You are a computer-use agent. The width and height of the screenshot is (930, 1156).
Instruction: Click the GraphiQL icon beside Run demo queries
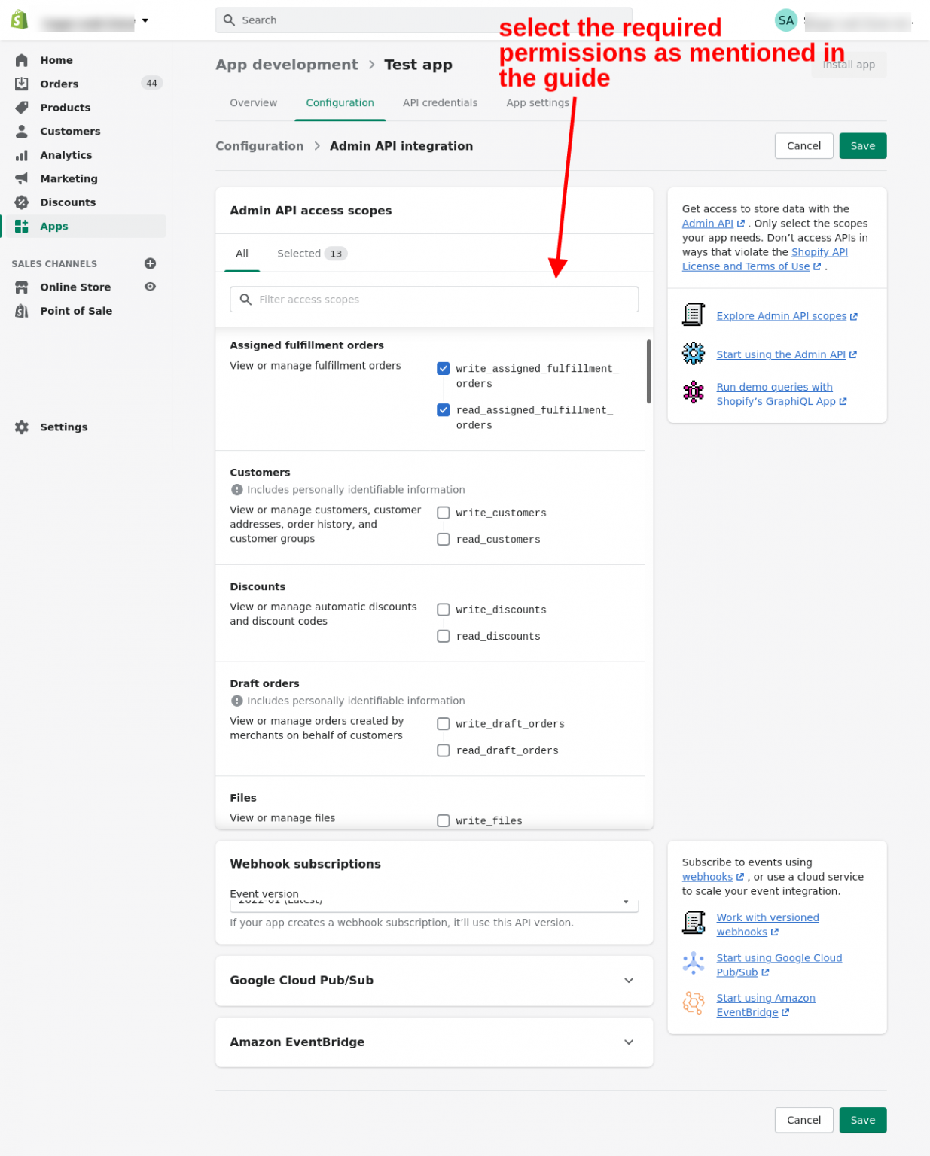[693, 392]
